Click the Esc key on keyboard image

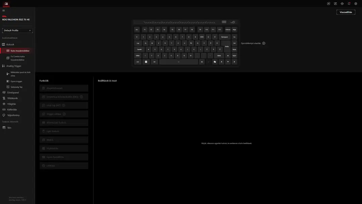click(137, 30)
